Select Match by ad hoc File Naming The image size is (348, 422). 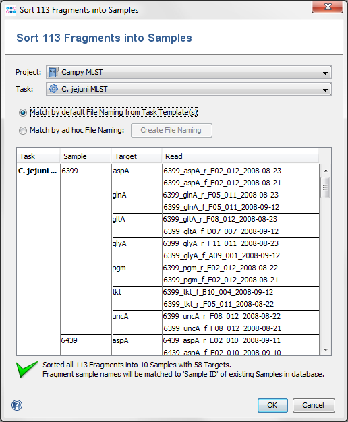23,131
